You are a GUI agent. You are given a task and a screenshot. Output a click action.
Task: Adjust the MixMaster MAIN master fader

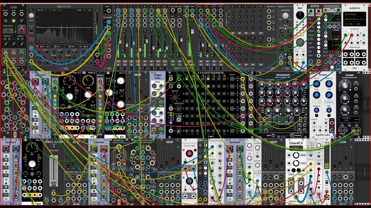click(x=192, y=32)
